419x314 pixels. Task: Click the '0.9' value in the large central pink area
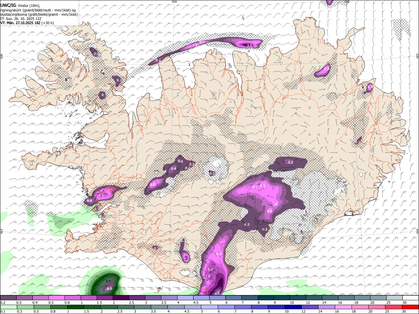tap(262, 186)
